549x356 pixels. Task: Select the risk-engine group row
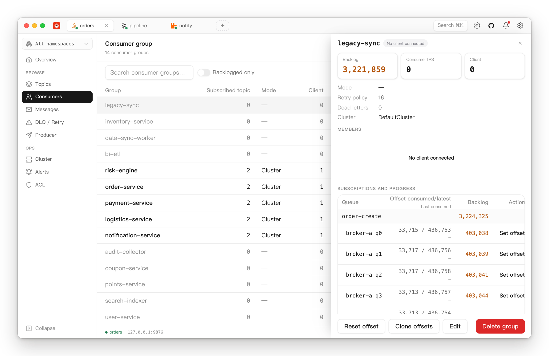pyautogui.click(x=214, y=171)
